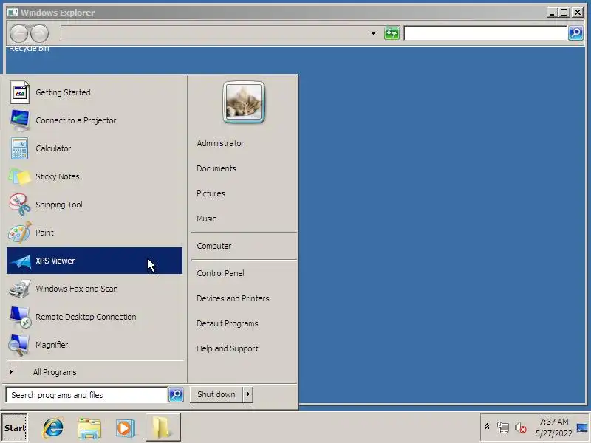Open the Administrator personal folder
The width and height of the screenshot is (591, 443).
pyautogui.click(x=220, y=143)
